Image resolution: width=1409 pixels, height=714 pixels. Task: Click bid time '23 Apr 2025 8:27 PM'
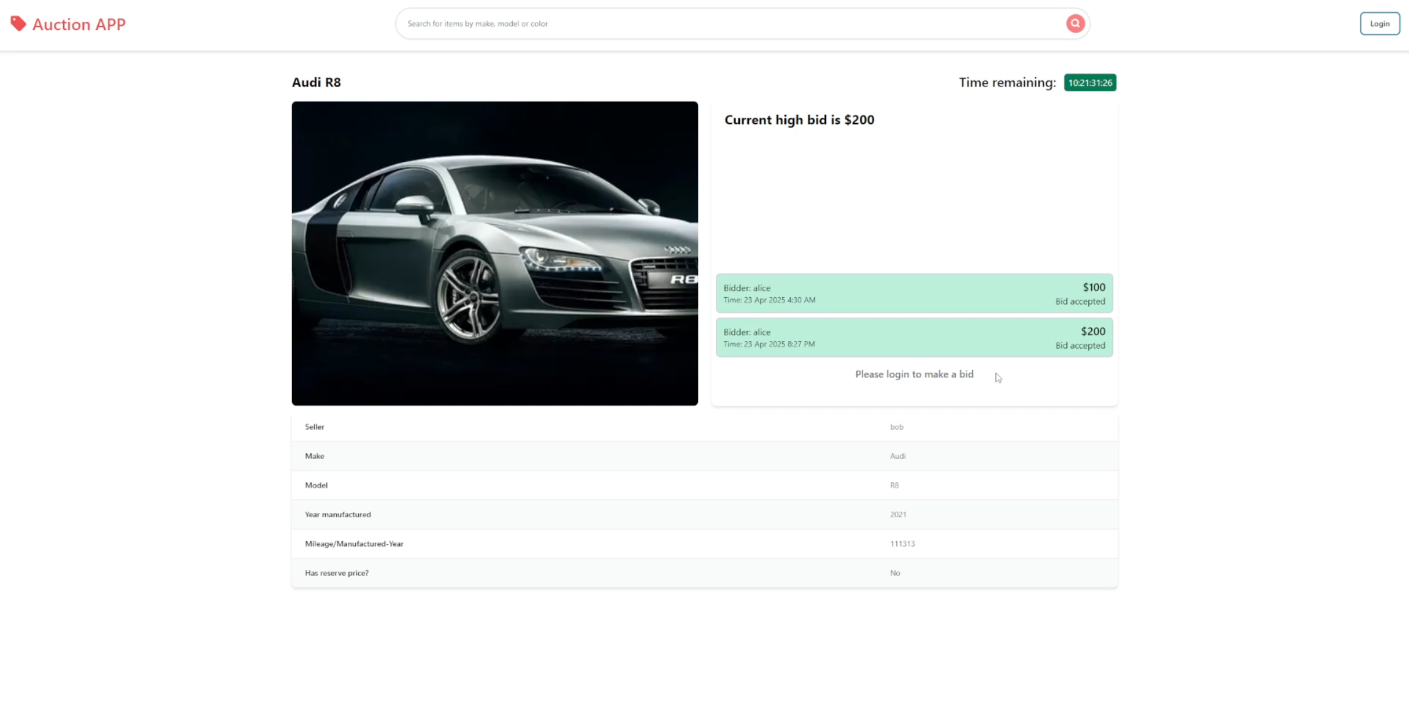780,344
